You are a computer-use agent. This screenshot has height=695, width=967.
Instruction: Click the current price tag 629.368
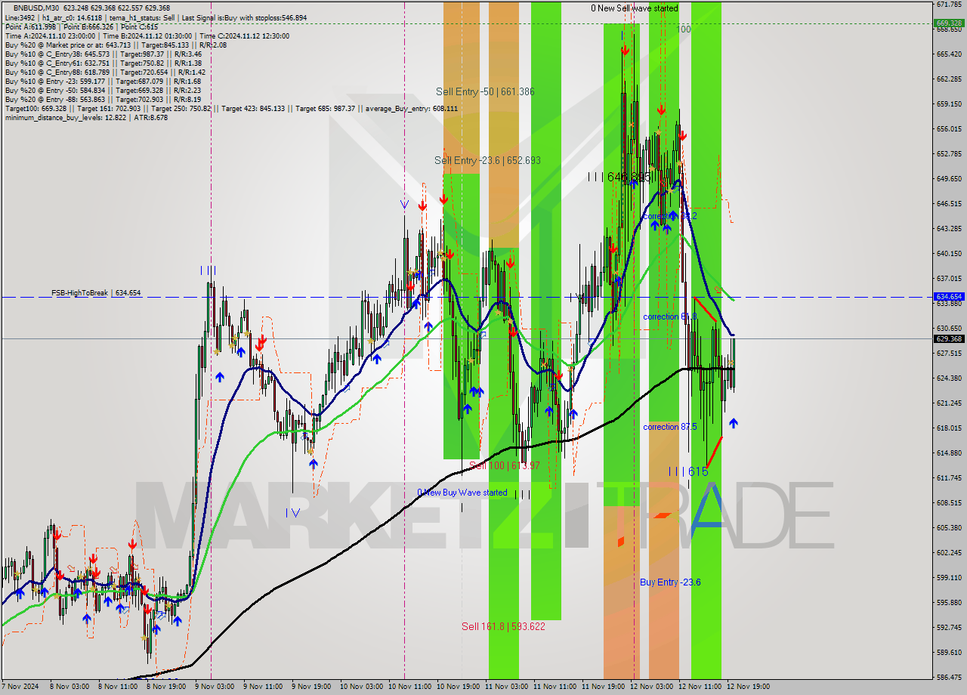(949, 339)
